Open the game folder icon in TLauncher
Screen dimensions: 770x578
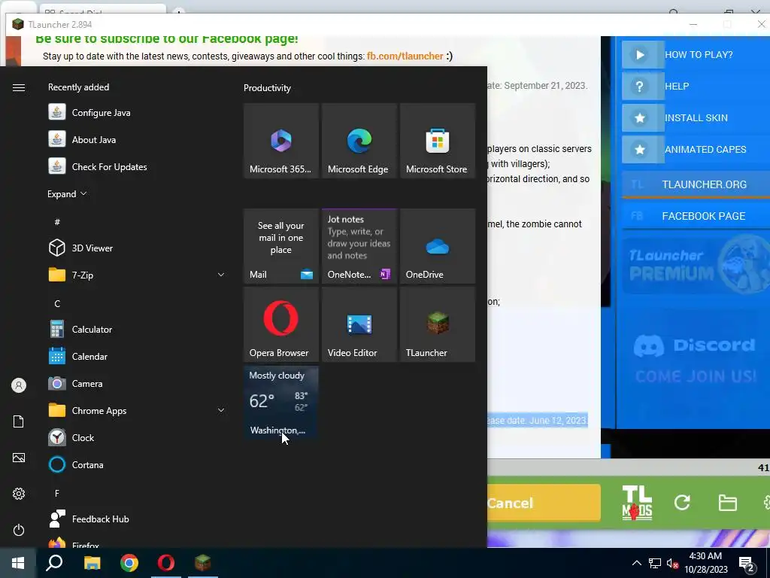point(727,502)
